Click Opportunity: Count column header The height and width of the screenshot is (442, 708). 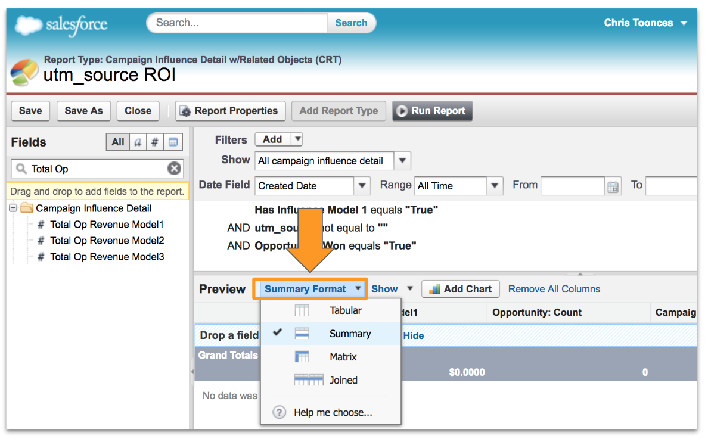[537, 312]
